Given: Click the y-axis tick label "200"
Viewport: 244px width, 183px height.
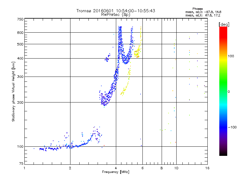Looking at the screenshot, I should click(20, 102).
